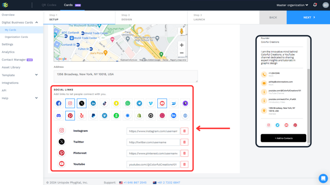330x185 pixels.
Task: Add a Yelp social link
Action: (82, 116)
